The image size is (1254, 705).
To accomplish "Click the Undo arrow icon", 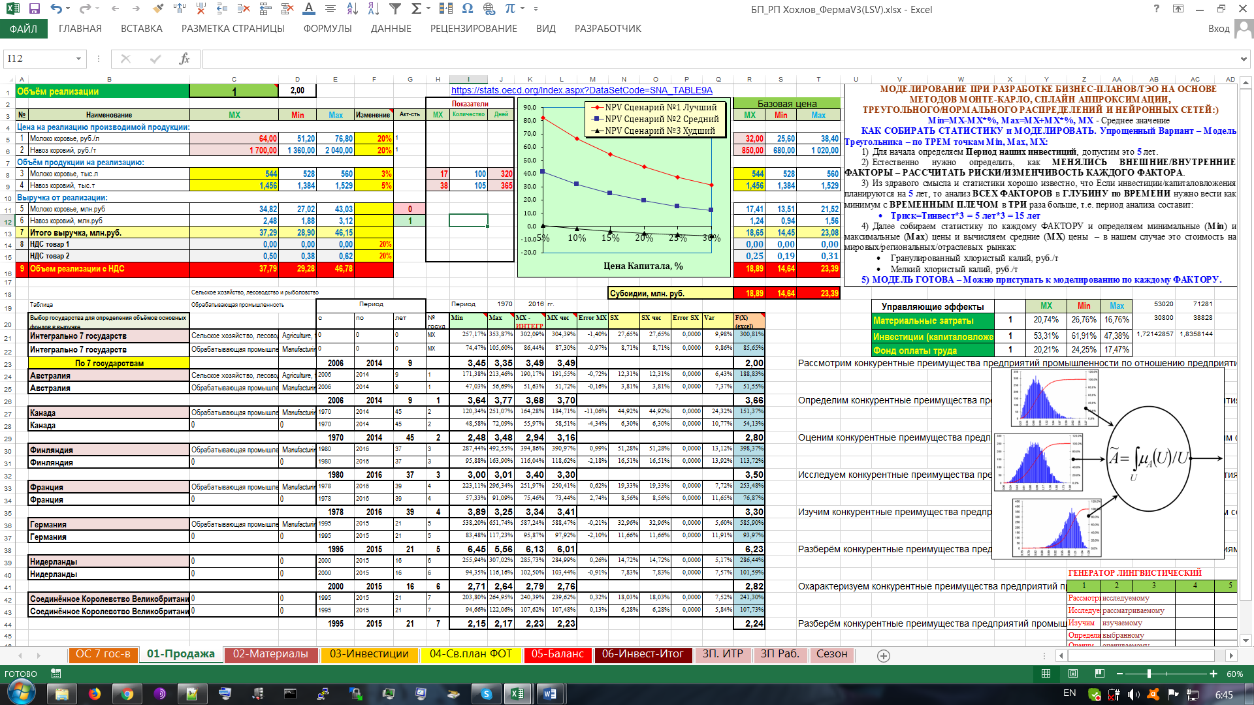I will 56,9.
